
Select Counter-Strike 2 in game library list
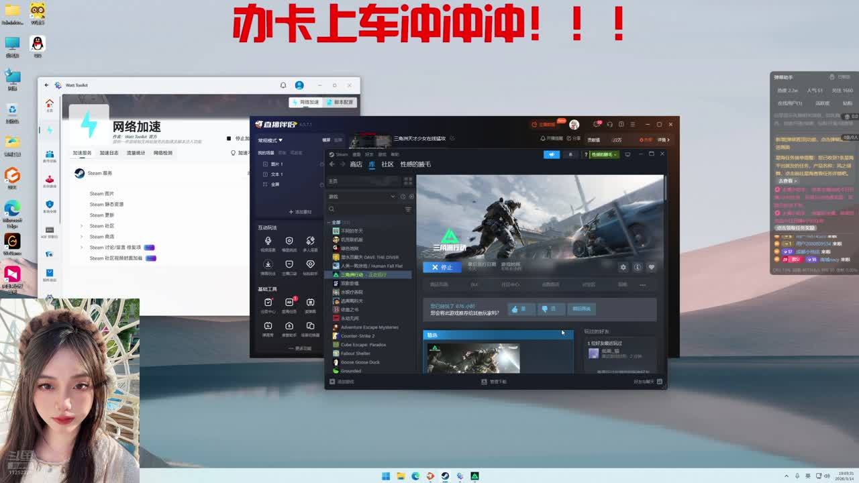tap(357, 336)
